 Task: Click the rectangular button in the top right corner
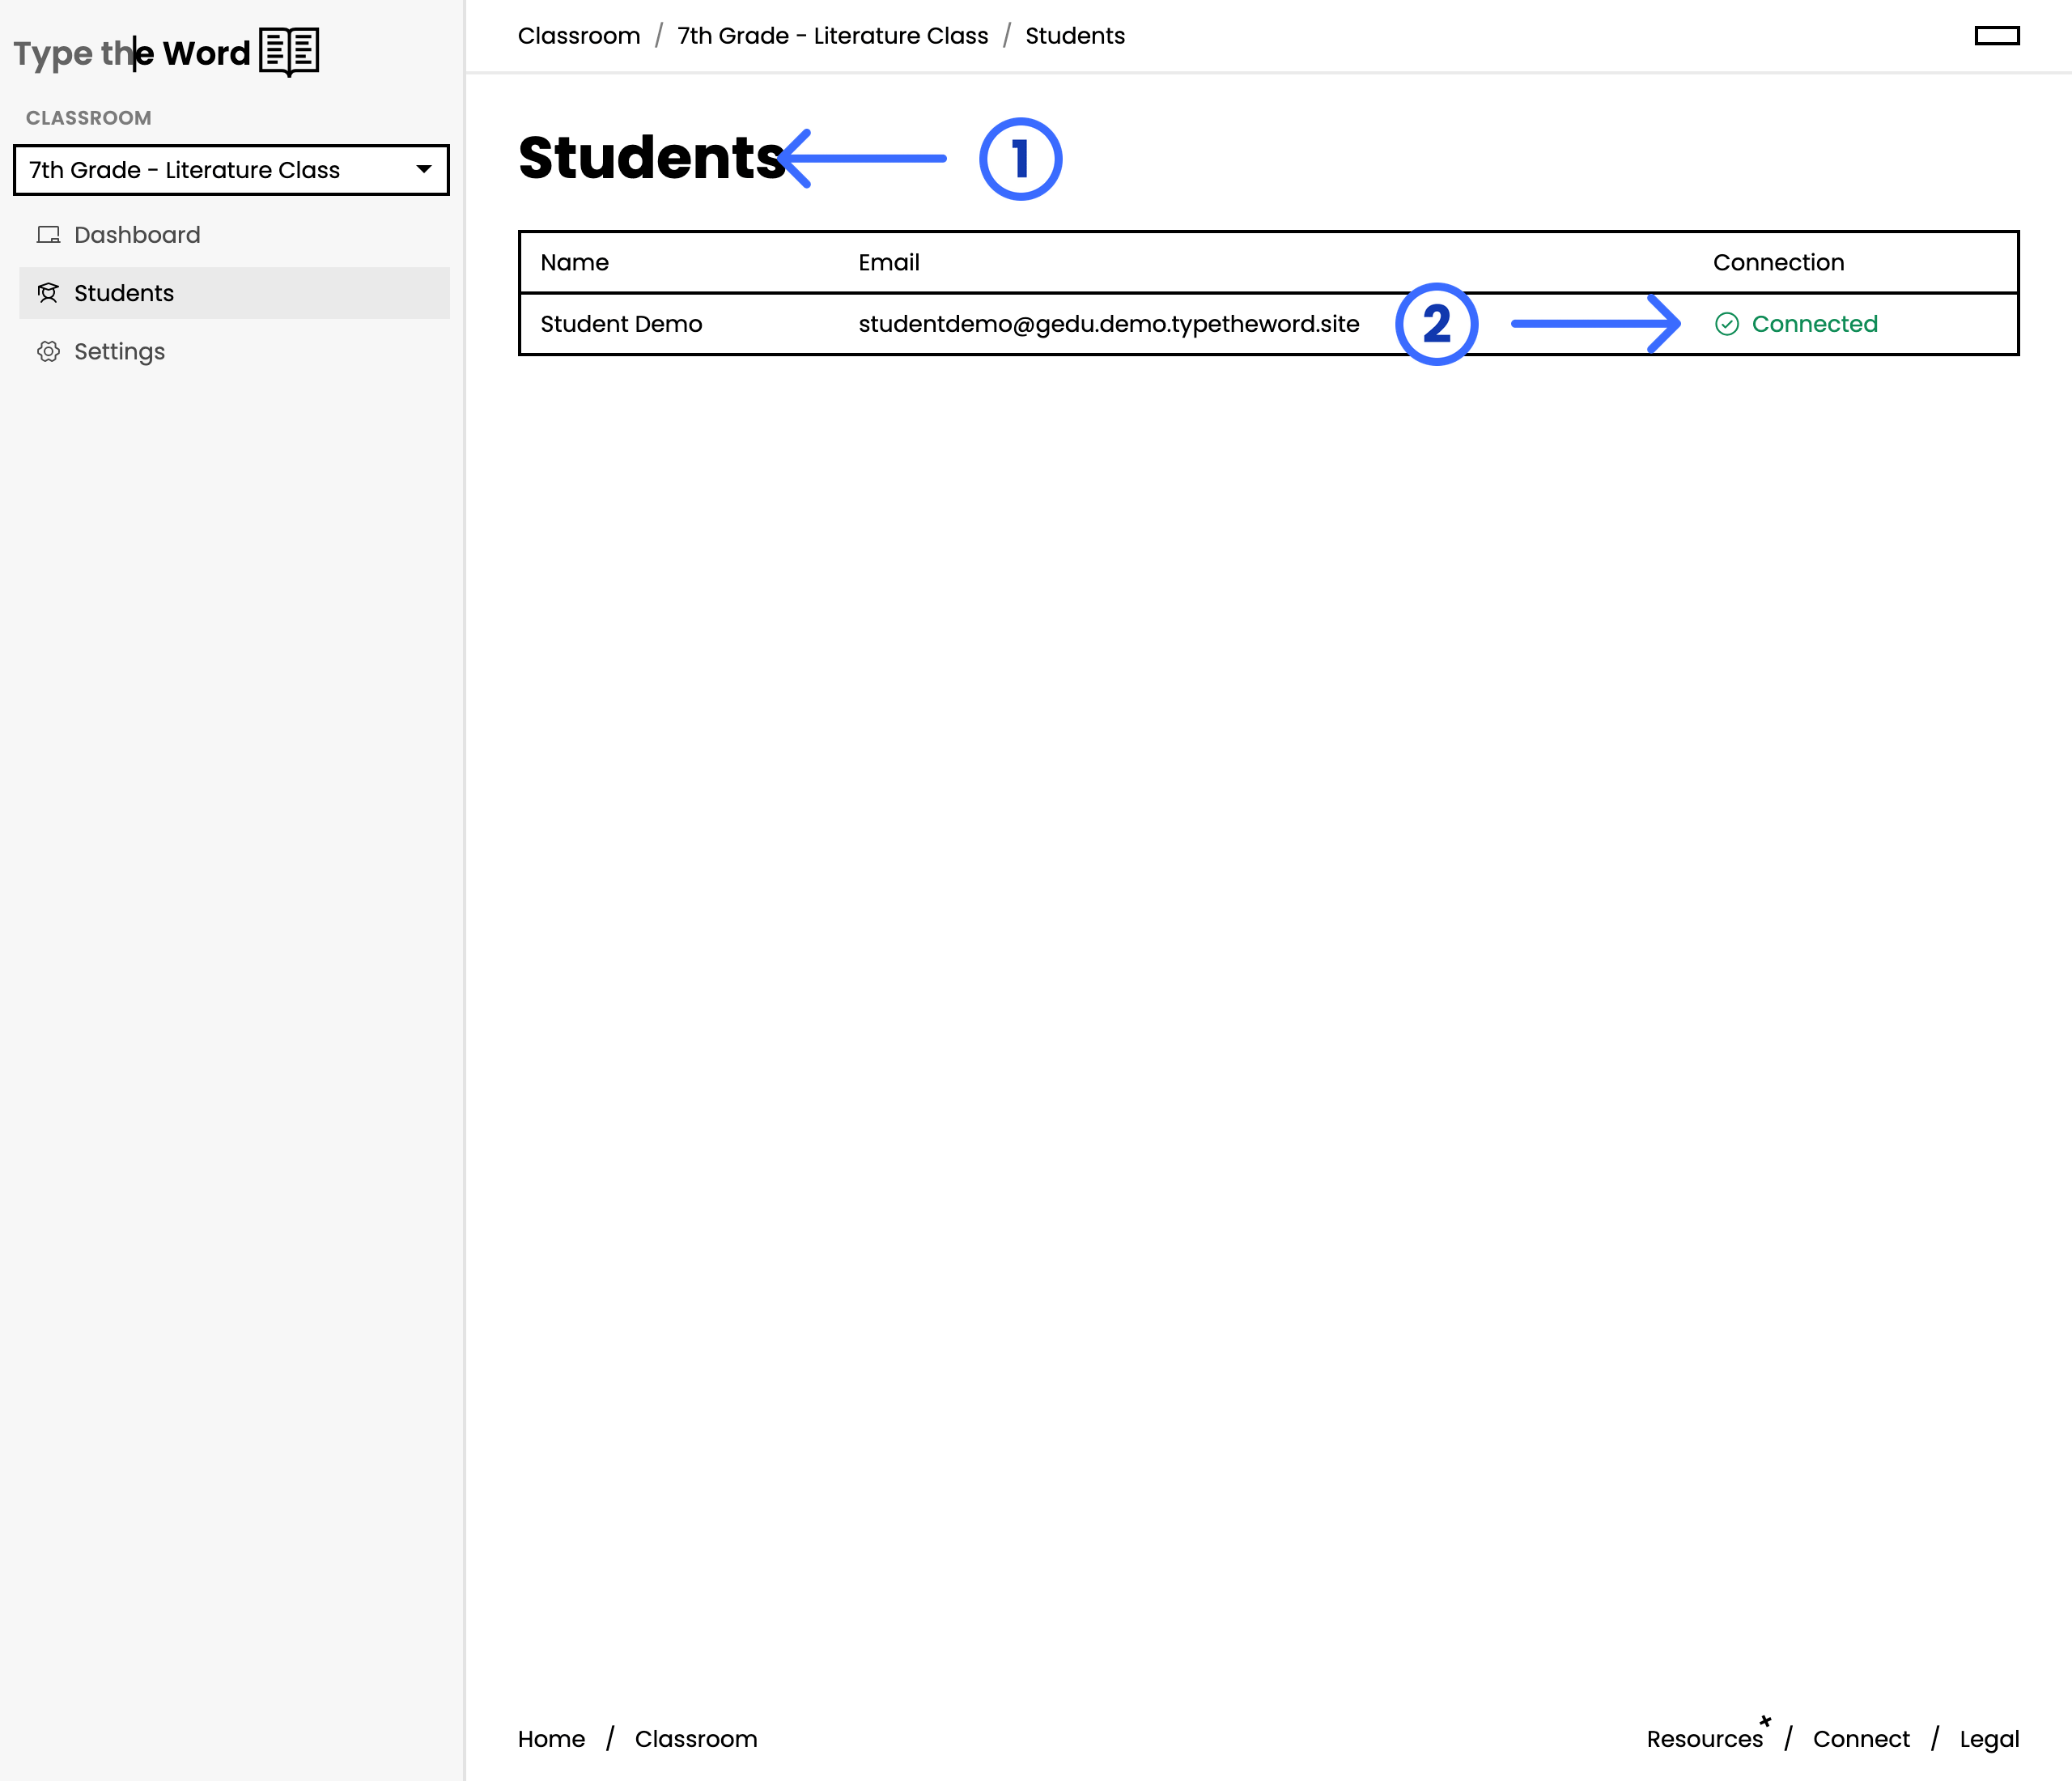(x=1997, y=36)
